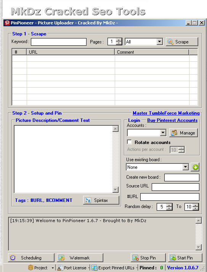
Task: Decrease Random delay minimum value
Action: [169, 208]
